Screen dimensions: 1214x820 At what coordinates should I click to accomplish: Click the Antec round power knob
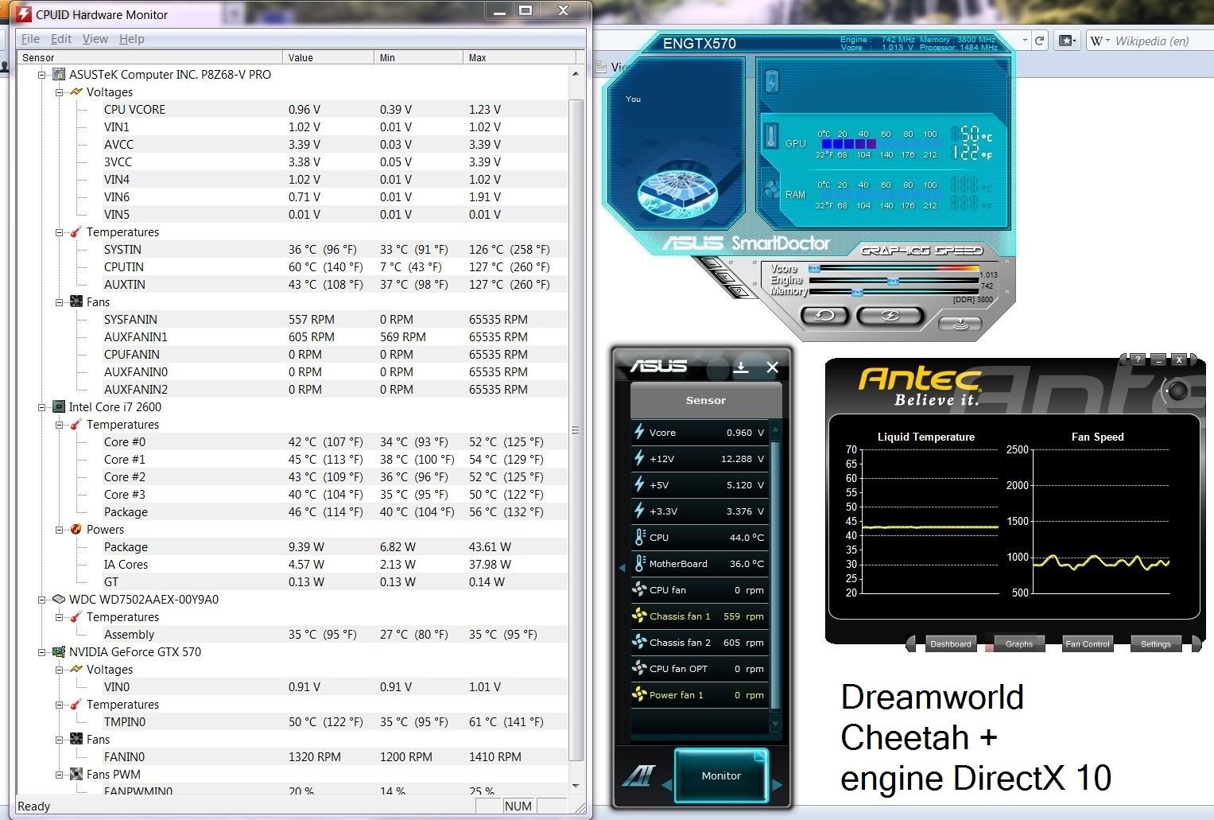(x=1178, y=390)
